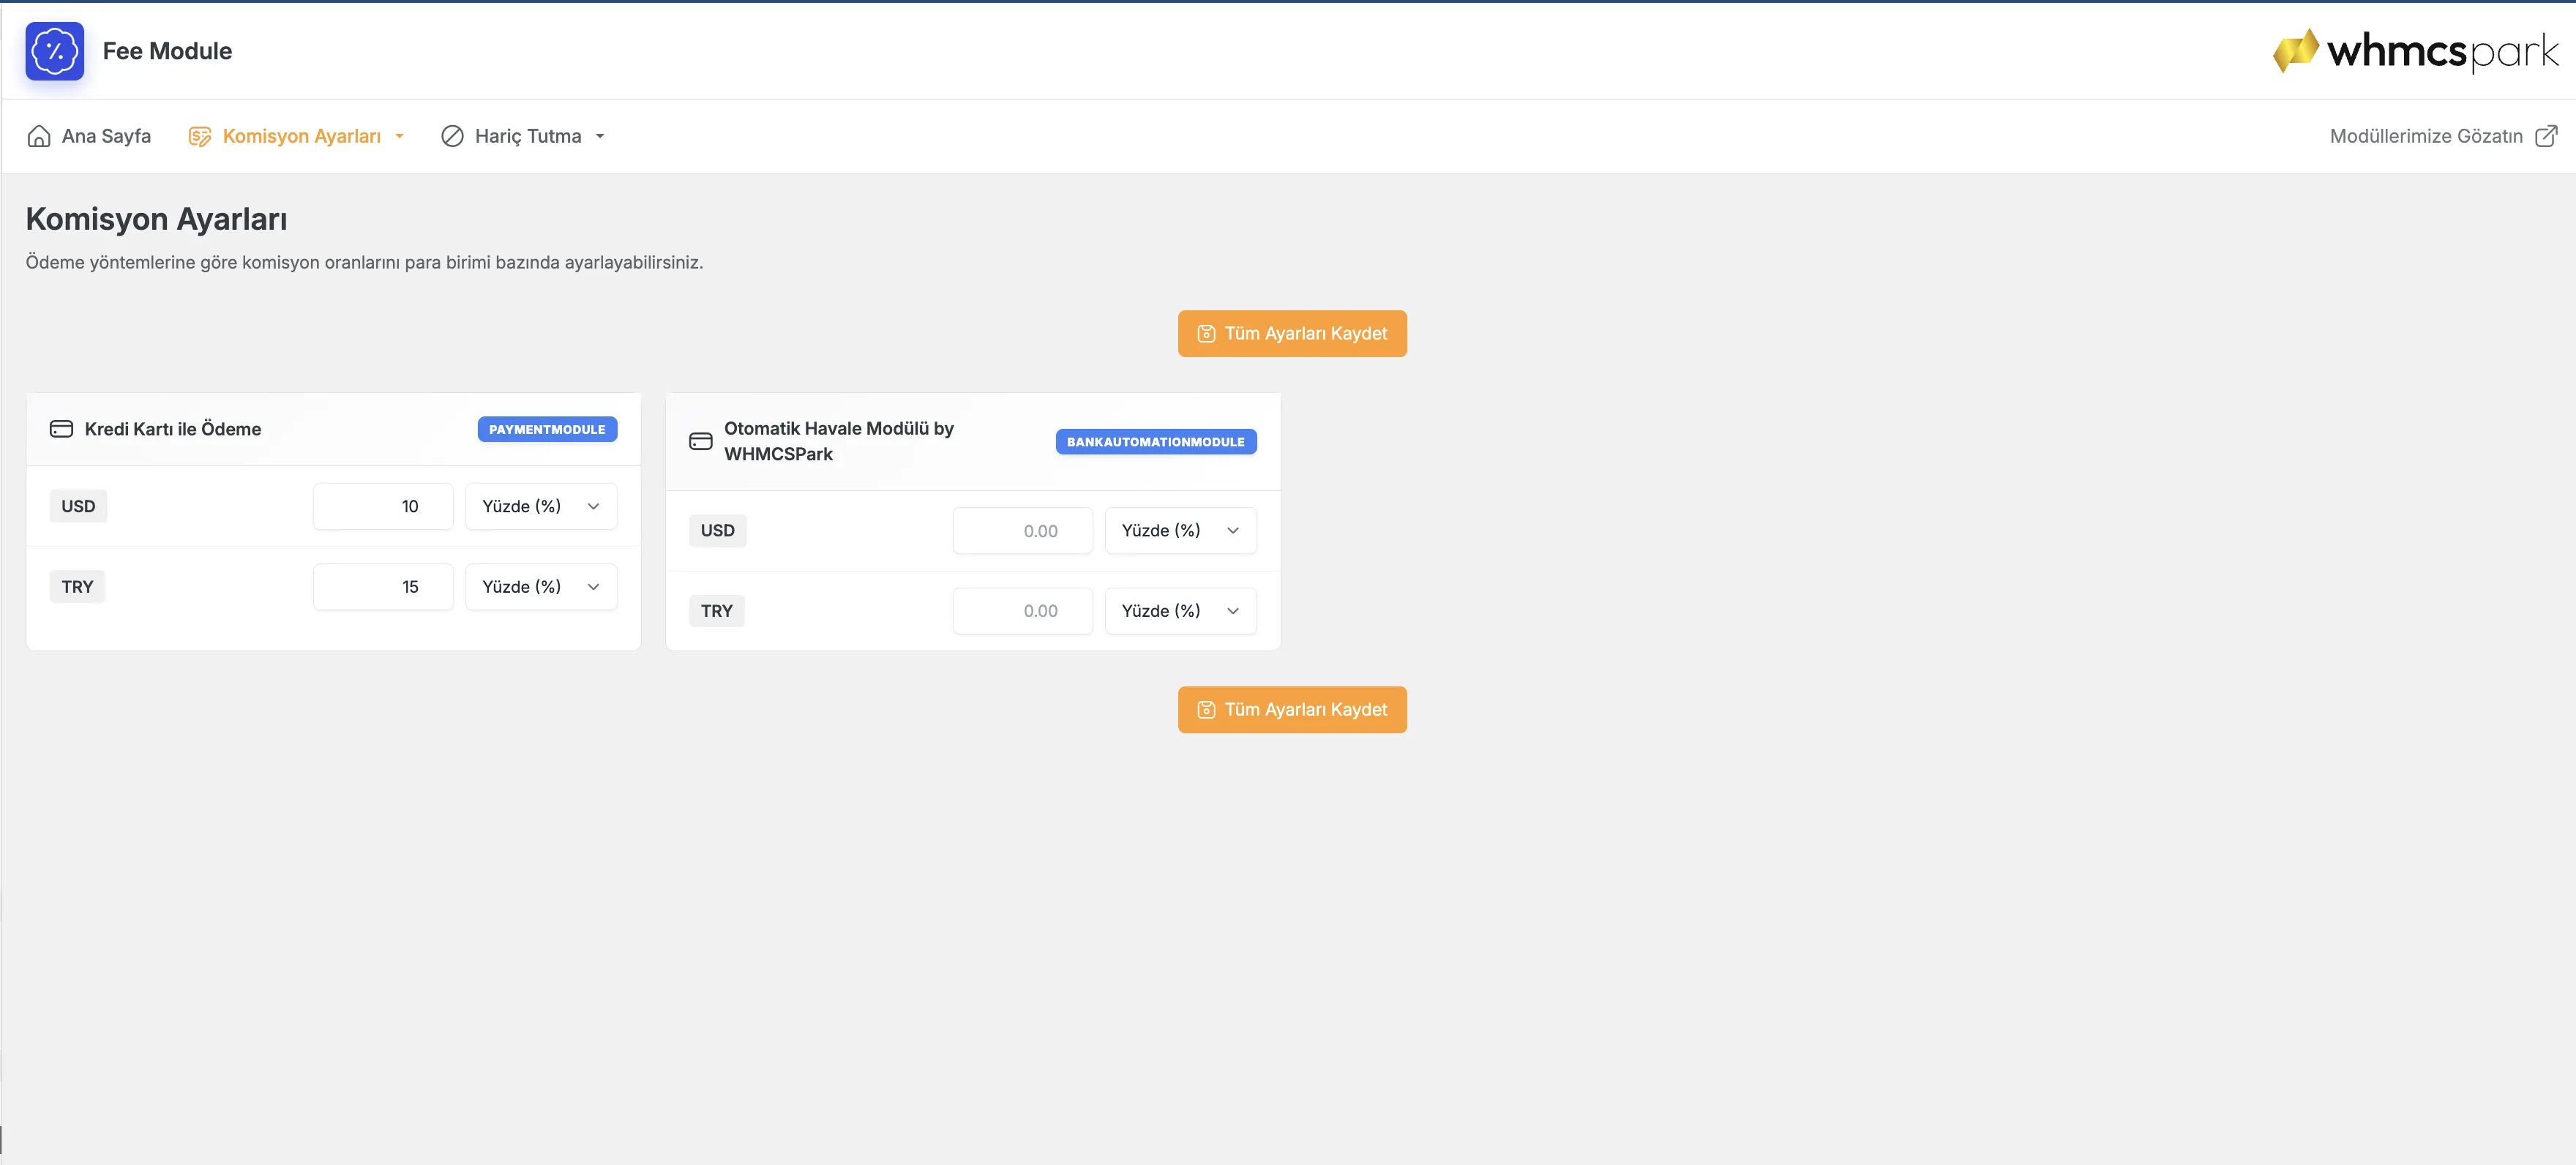Open Otomatik Havale USD fee type dropdown
2576x1165 pixels.
(x=1180, y=531)
